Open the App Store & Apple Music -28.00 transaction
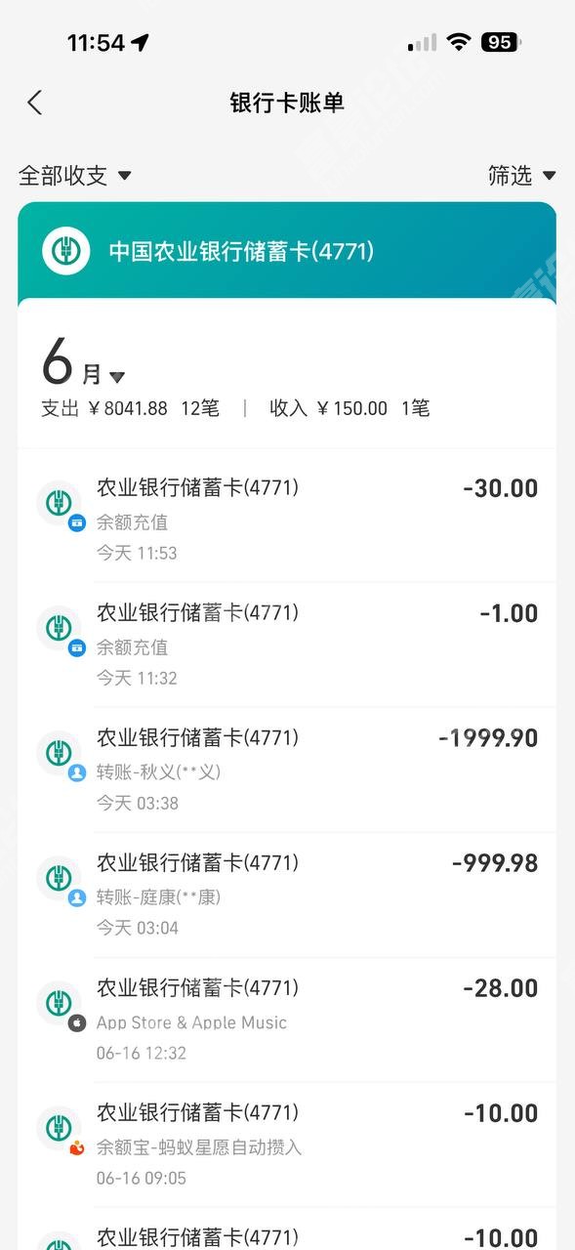 (x=287, y=1020)
